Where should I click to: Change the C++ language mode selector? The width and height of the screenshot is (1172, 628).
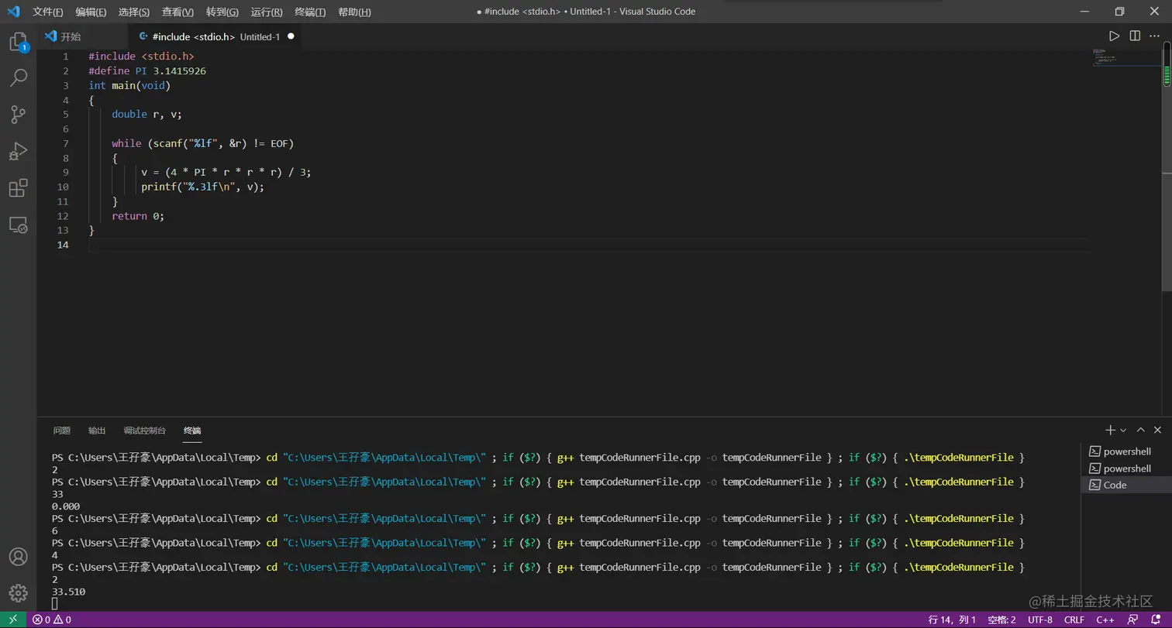[x=1105, y=619]
